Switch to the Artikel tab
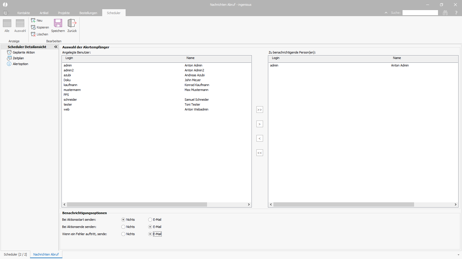The height and width of the screenshot is (259, 462). tap(44, 13)
